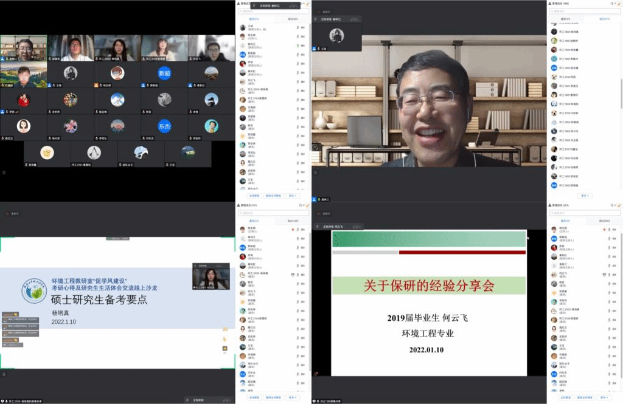The width and height of the screenshot is (623, 404).
Task: Expand 更多 menu in panel beside gallery view
Action: point(293,196)
